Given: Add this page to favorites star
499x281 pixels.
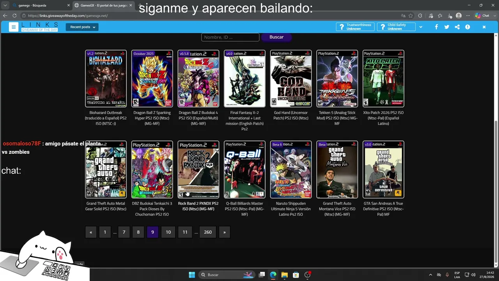Looking at the screenshot, I should pos(411,16).
